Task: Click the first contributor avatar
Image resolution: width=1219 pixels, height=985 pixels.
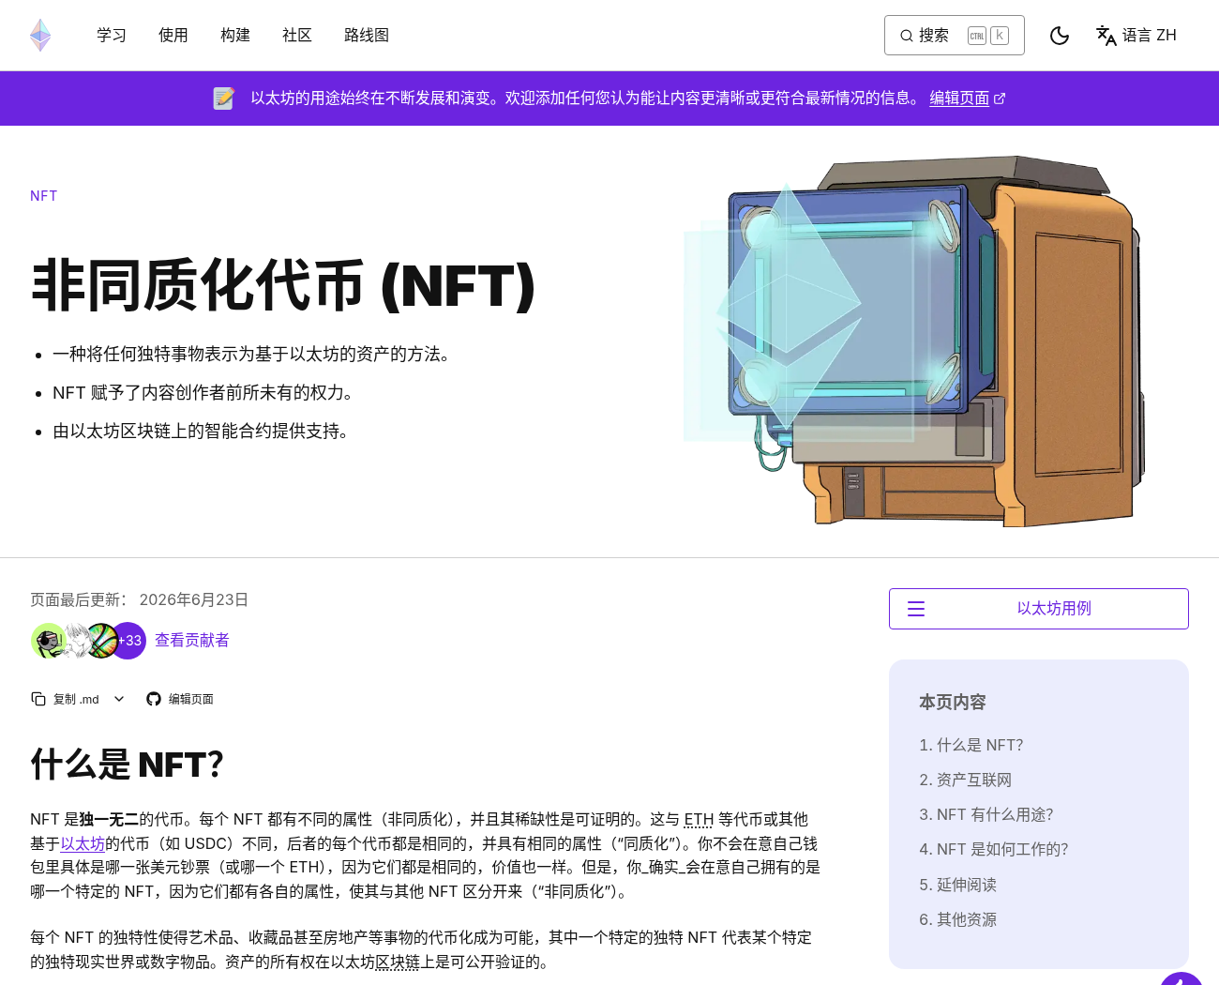Action: (48, 641)
